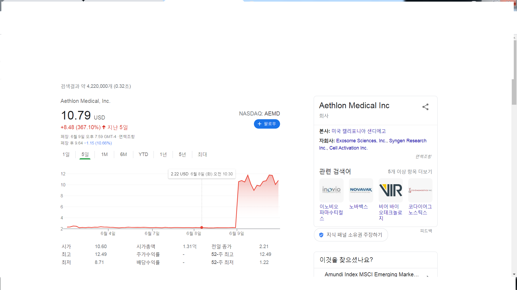Click the share icon next to Aethlon Medical Inc
The width and height of the screenshot is (517, 290).
coord(425,107)
